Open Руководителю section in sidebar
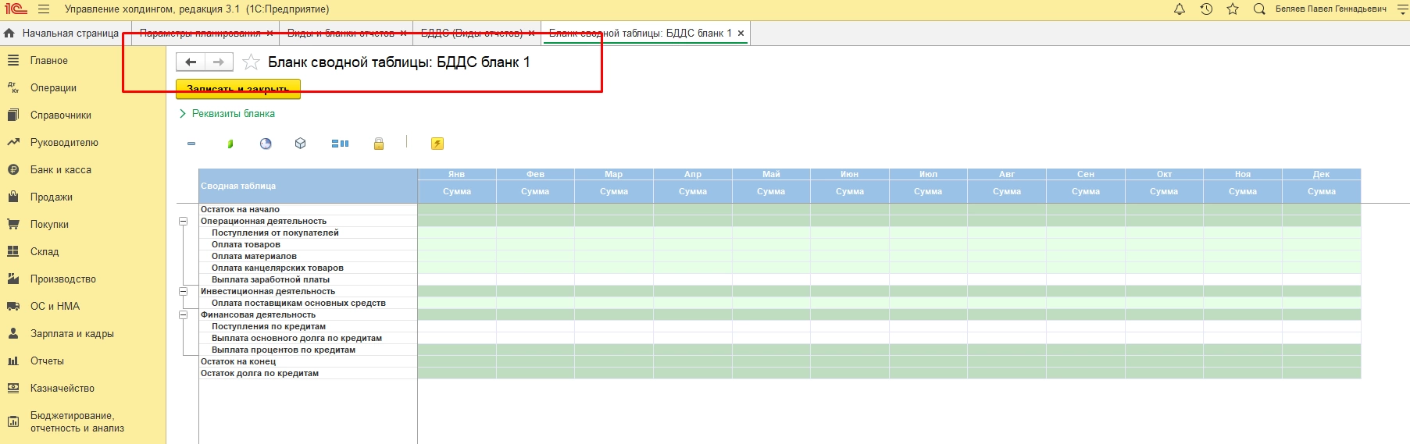 [x=64, y=142]
